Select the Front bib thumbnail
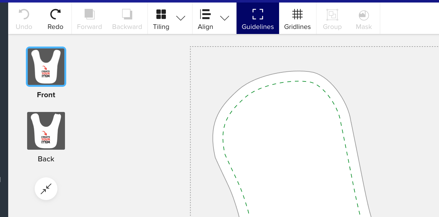Viewport: 439px width, 217px height. tap(46, 67)
